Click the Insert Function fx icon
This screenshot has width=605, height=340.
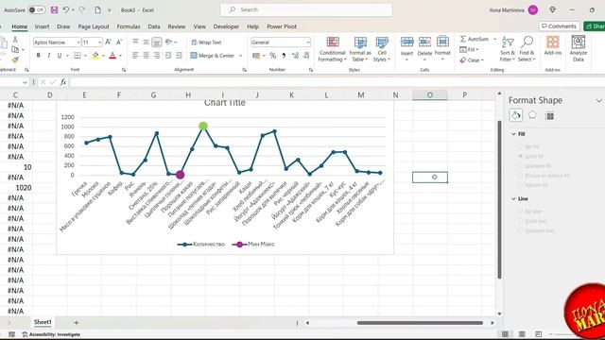point(63,82)
